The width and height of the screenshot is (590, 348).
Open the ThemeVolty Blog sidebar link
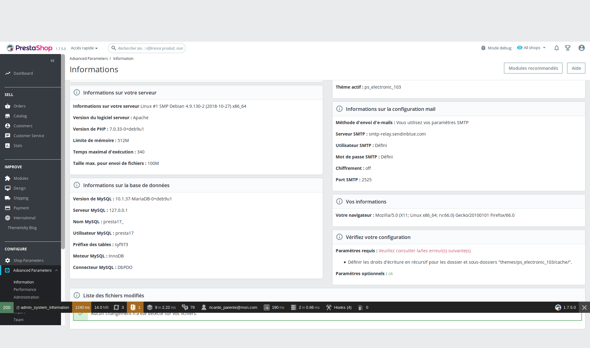click(22, 228)
